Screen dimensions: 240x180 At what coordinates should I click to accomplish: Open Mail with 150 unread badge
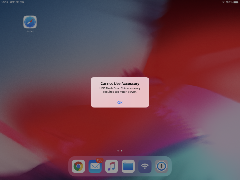tap(95, 166)
